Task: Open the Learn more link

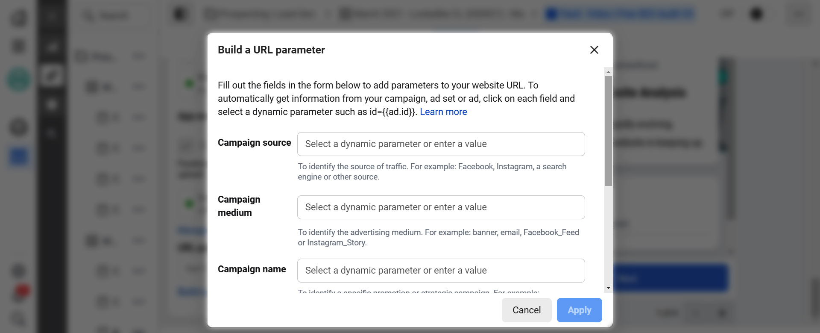Action: (x=443, y=112)
